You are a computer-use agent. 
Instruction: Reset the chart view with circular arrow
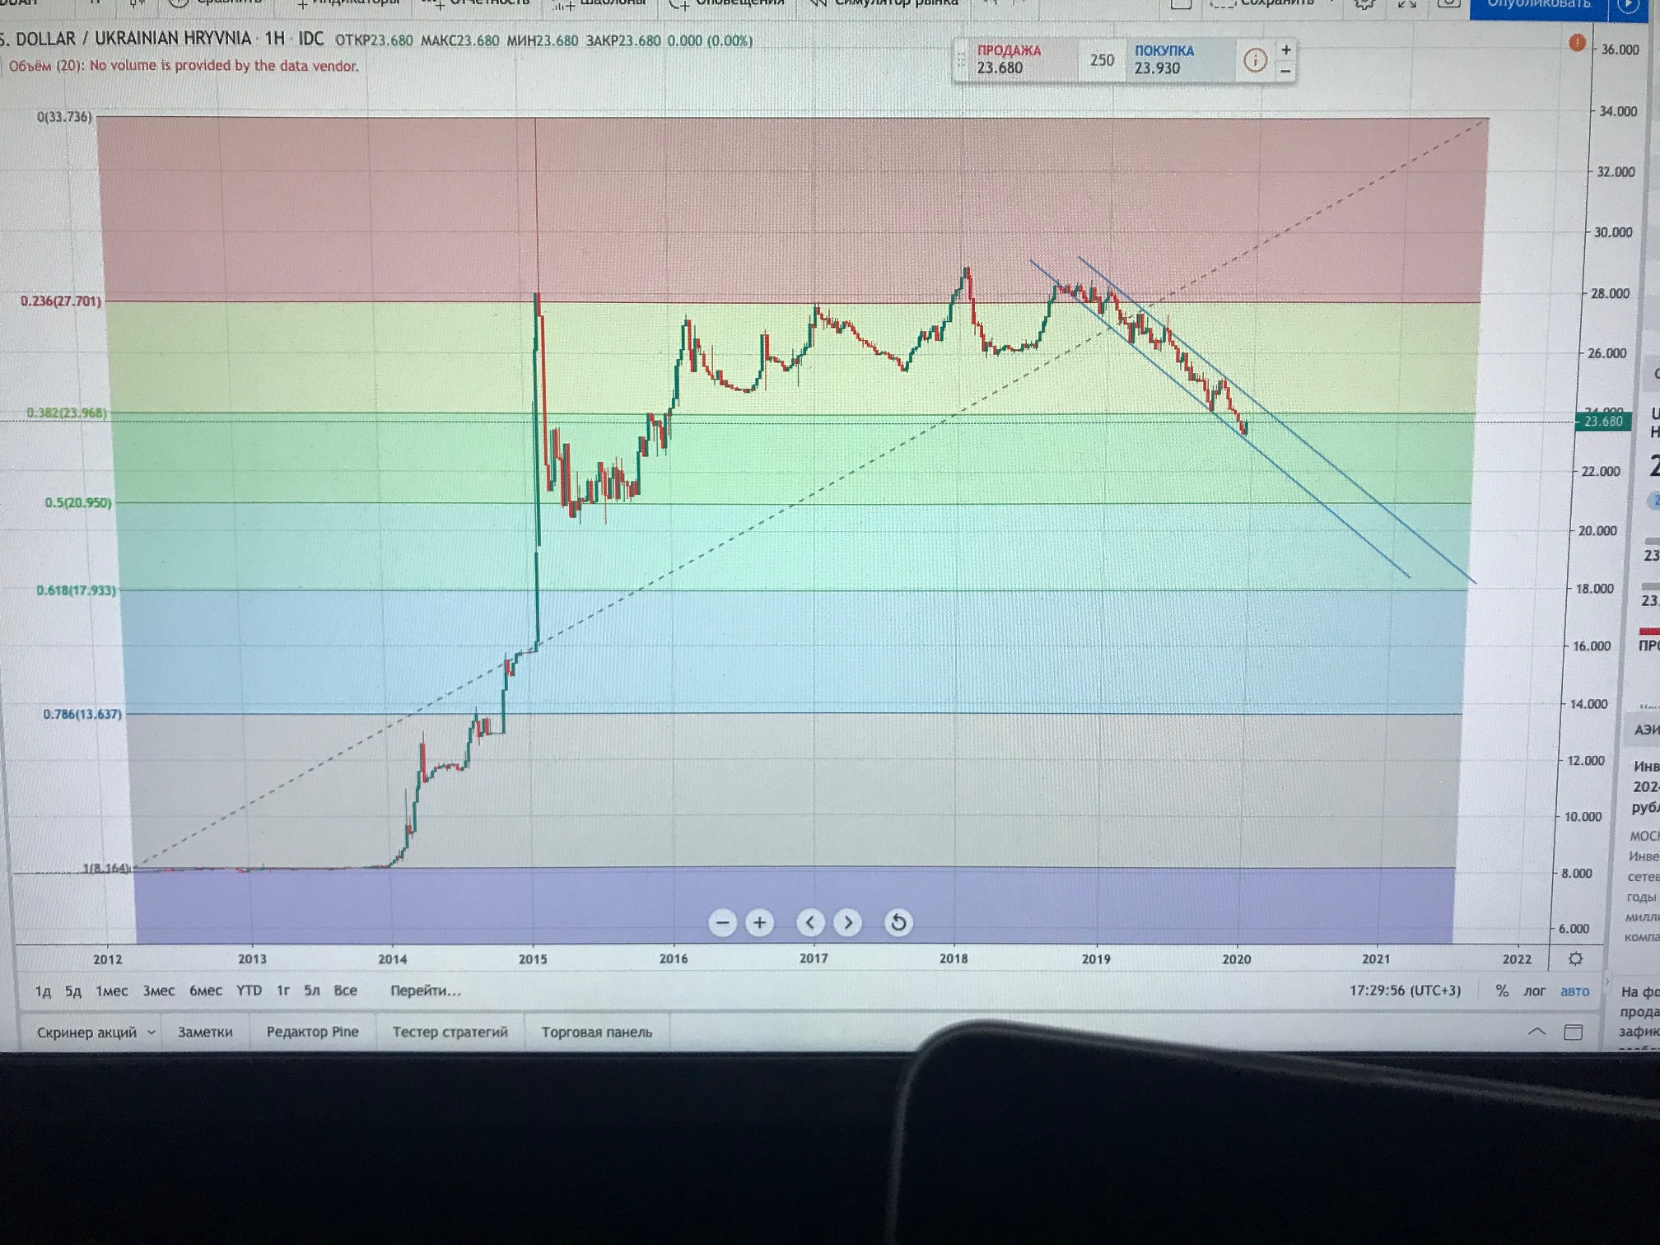pos(898,923)
